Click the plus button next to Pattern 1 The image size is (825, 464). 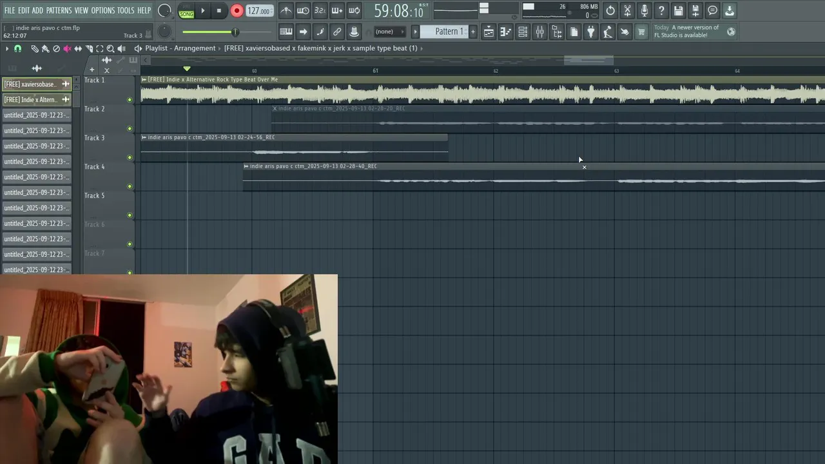pos(472,32)
